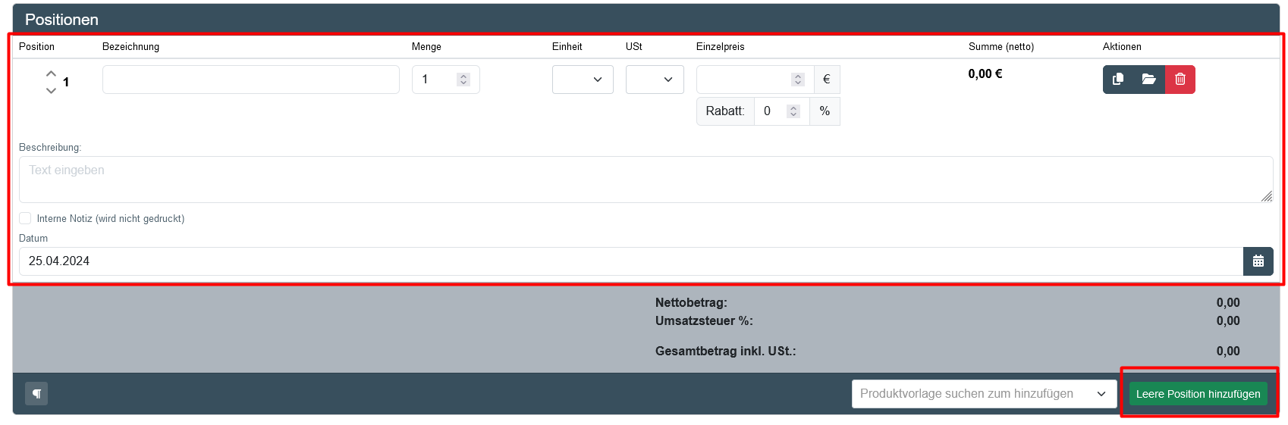The width and height of the screenshot is (1288, 425).
Task: Click the Einzelpreis price input field
Action: click(743, 80)
